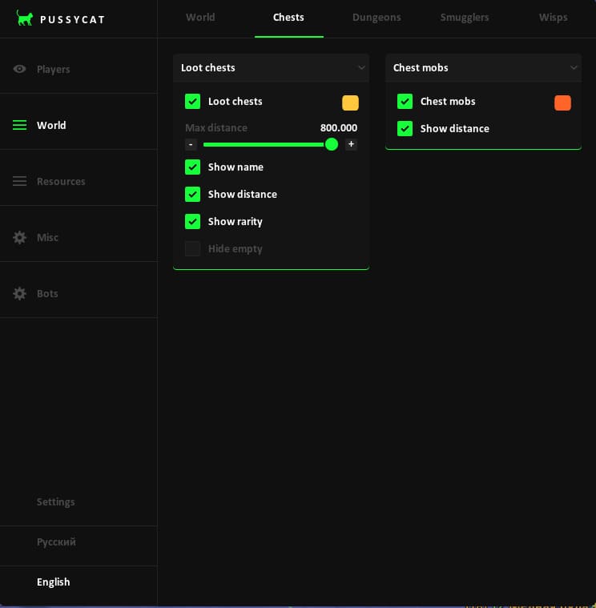Image resolution: width=596 pixels, height=608 pixels.
Task: Decrease max distance with minus button
Action: [191, 144]
